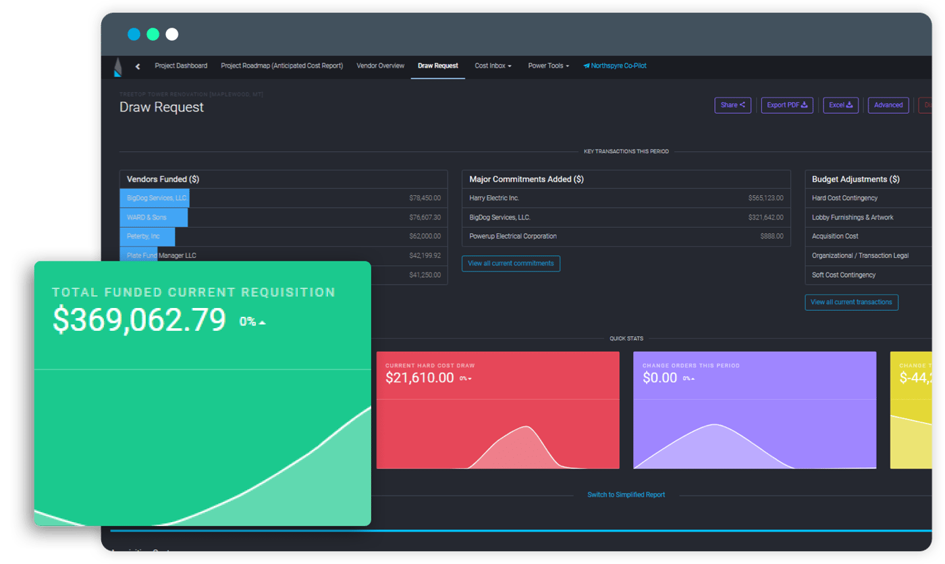Click the Vendors Funded ($) header

pyautogui.click(x=163, y=180)
